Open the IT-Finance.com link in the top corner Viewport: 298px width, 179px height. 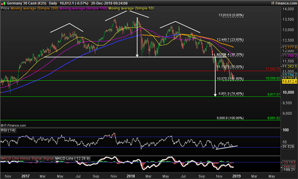pos(284,3)
